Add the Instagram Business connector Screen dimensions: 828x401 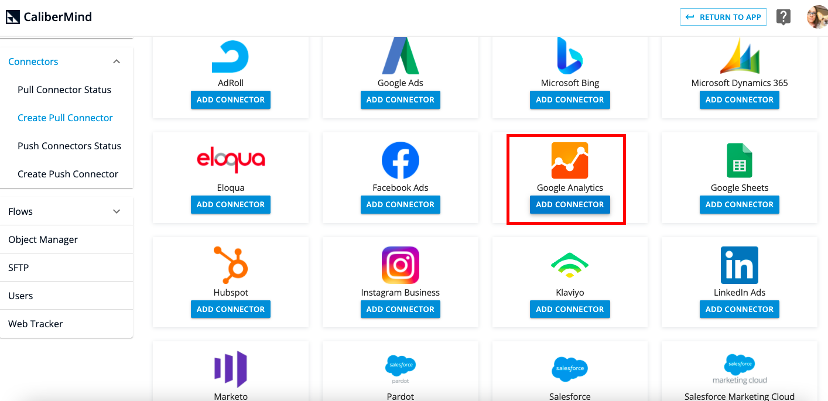(401, 309)
